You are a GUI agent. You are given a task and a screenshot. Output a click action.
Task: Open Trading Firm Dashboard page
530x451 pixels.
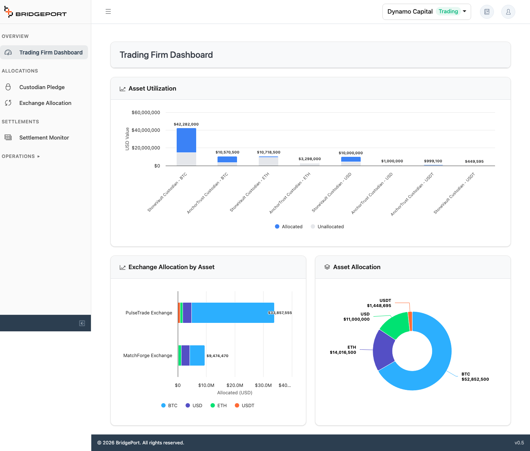pos(44,52)
